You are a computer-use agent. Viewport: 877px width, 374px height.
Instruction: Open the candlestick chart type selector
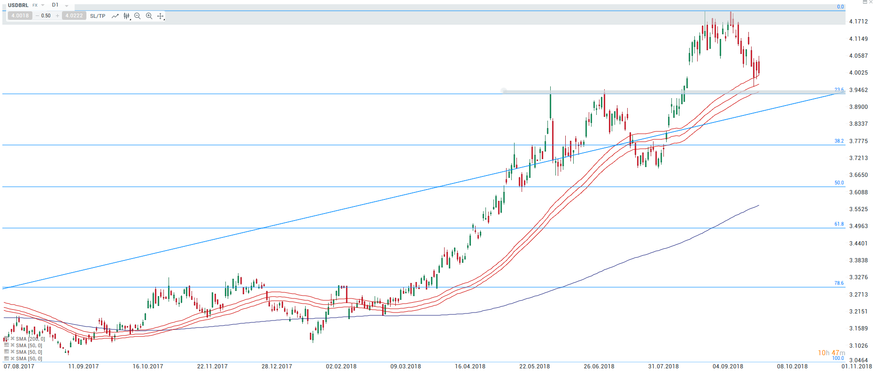tap(126, 16)
